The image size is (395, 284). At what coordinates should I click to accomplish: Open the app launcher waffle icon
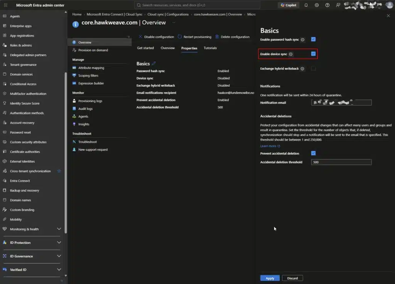coord(5,5)
